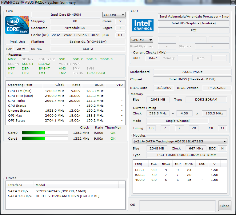Click the EM64T feature label

point(44,69)
